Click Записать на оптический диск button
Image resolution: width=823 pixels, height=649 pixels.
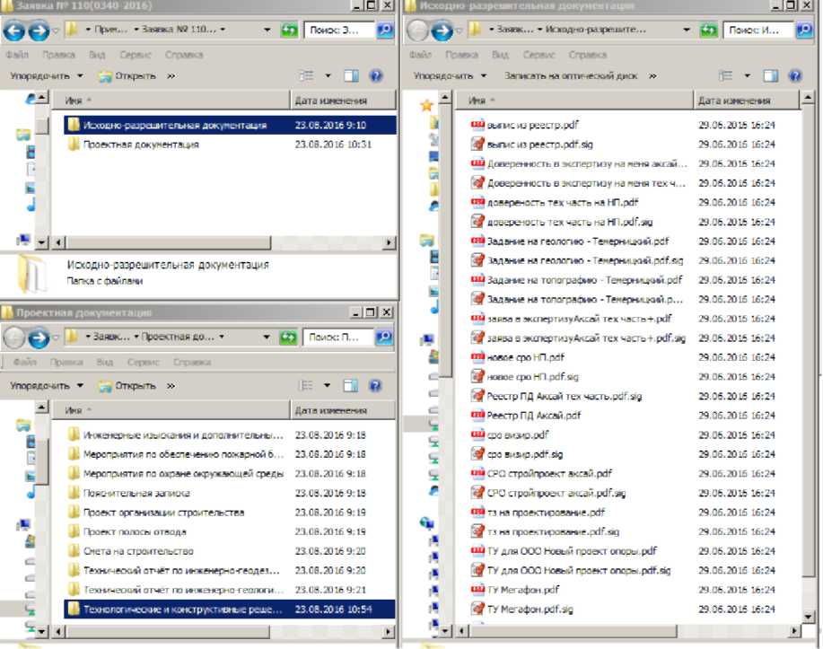pyautogui.click(x=570, y=76)
